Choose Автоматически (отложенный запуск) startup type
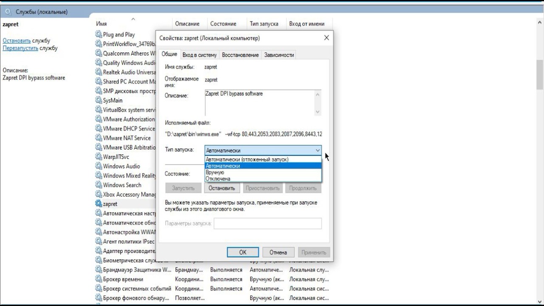This screenshot has height=306, width=544. coord(263,159)
